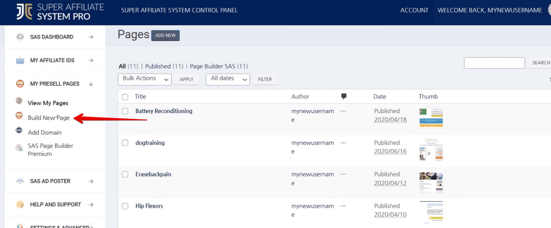Sort by the comments bubble column icon

pyautogui.click(x=344, y=96)
